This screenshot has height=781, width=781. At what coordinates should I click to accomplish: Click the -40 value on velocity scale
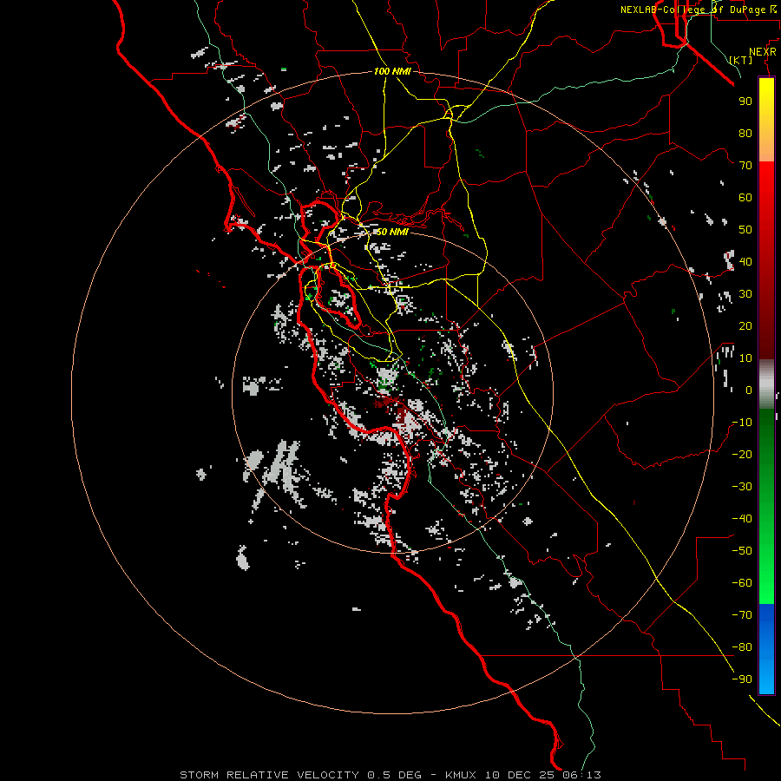742,519
